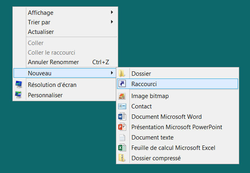Viewport: 250px width, 173px height.
Task: Create a new Document texte
Action: (x=152, y=138)
